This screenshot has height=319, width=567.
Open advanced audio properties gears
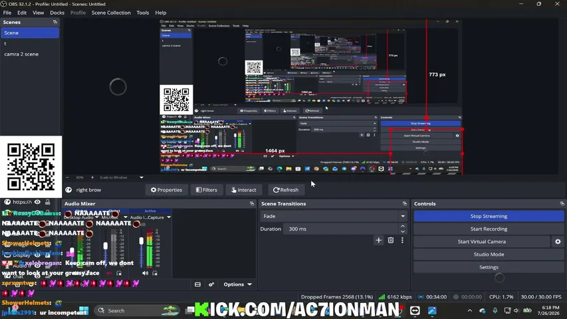coord(211,284)
